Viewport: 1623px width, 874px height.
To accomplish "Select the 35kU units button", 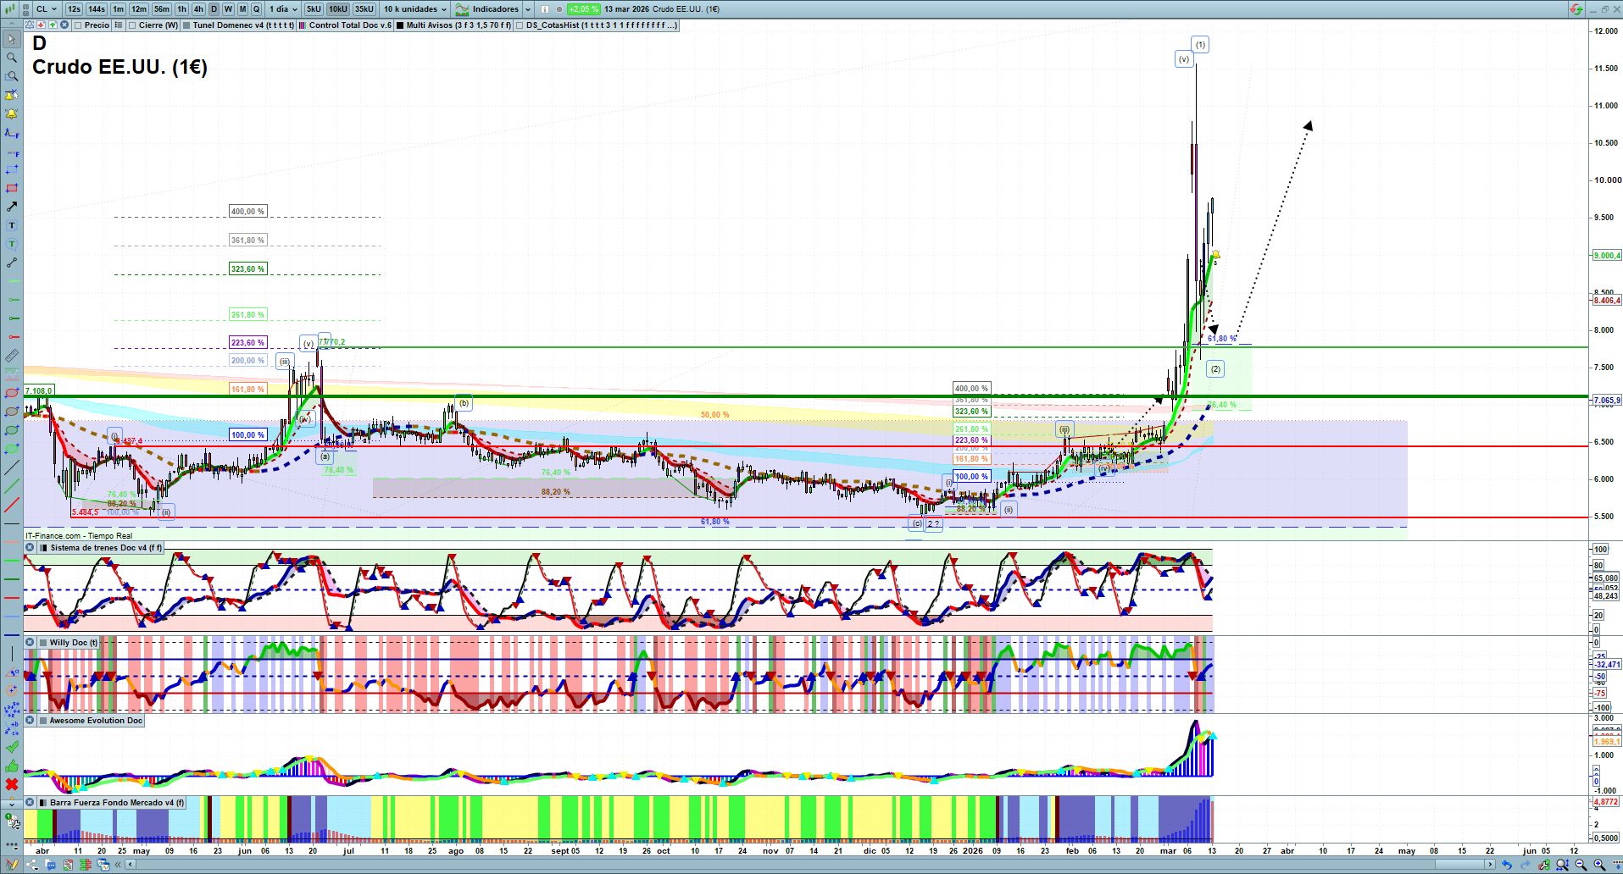I will [x=364, y=9].
